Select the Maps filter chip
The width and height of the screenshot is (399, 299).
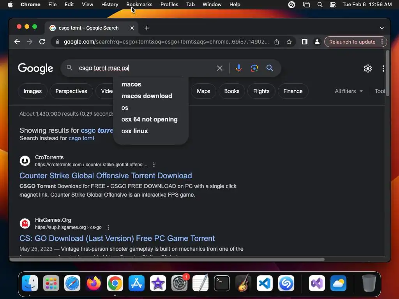tap(203, 91)
